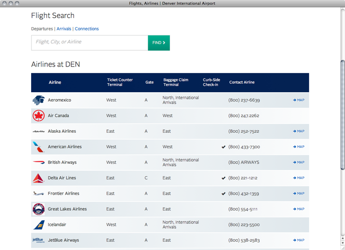The width and height of the screenshot is (345, 250).
Task: Select the Air Canada airline name
Action: click(58, 116)
